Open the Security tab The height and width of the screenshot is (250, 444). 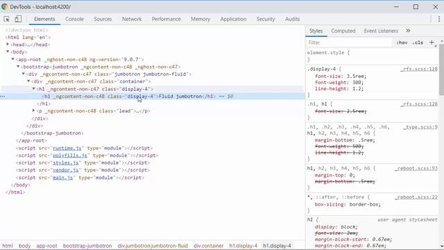[x=266, y=19]
